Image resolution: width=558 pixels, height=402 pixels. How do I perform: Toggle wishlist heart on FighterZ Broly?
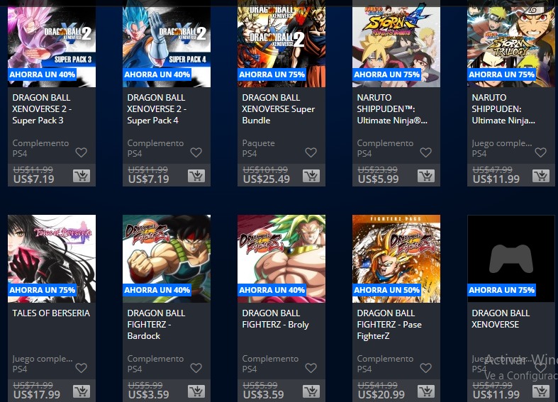coord(311,368)
